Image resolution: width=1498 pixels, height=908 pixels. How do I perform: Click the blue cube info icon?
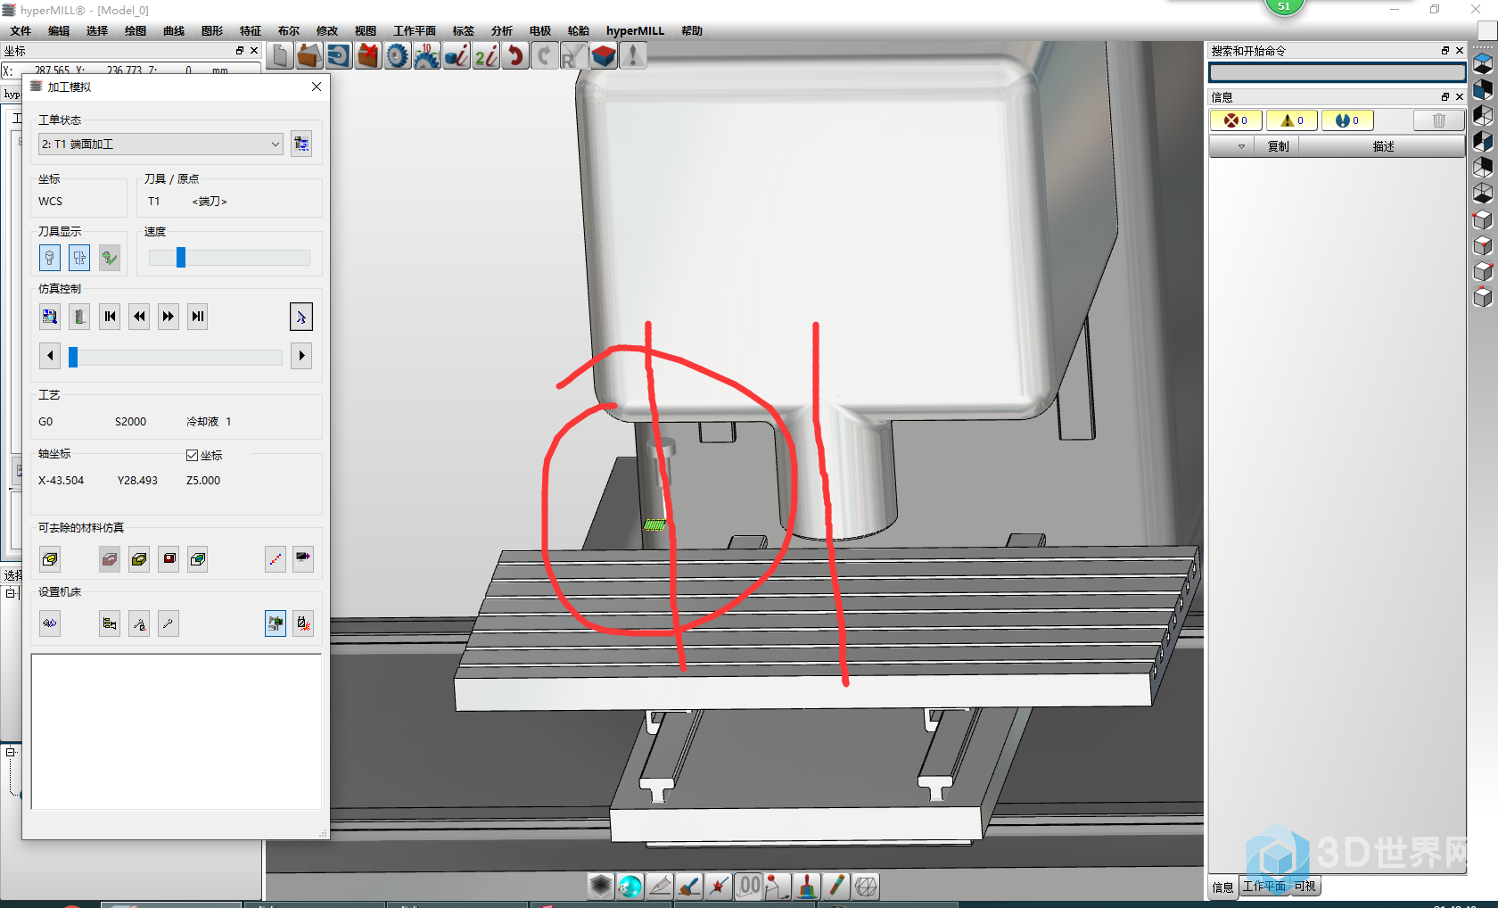[x=457, y=56]
